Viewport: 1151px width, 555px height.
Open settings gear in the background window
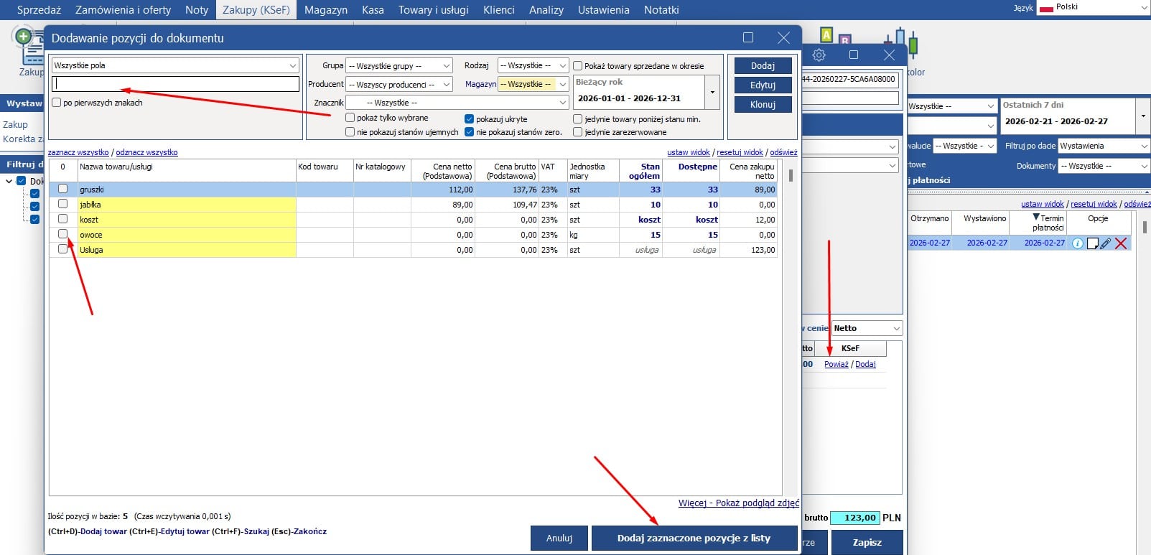(x=819, y=55)
